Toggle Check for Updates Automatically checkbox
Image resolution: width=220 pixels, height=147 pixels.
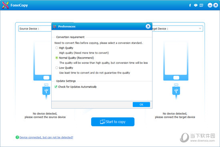click(x=56, y=87)
